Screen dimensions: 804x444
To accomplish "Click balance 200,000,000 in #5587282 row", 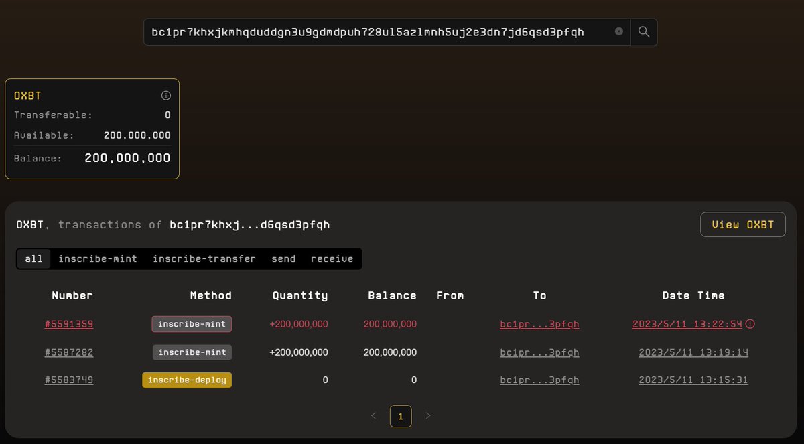I will pyautogui.click(x=390, y=352).
